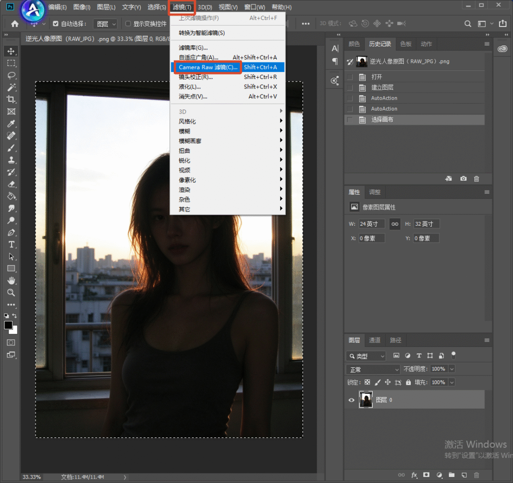513x483 pixels.
Task: Select the Rectangle shape tool
Action: pos(11,269)
